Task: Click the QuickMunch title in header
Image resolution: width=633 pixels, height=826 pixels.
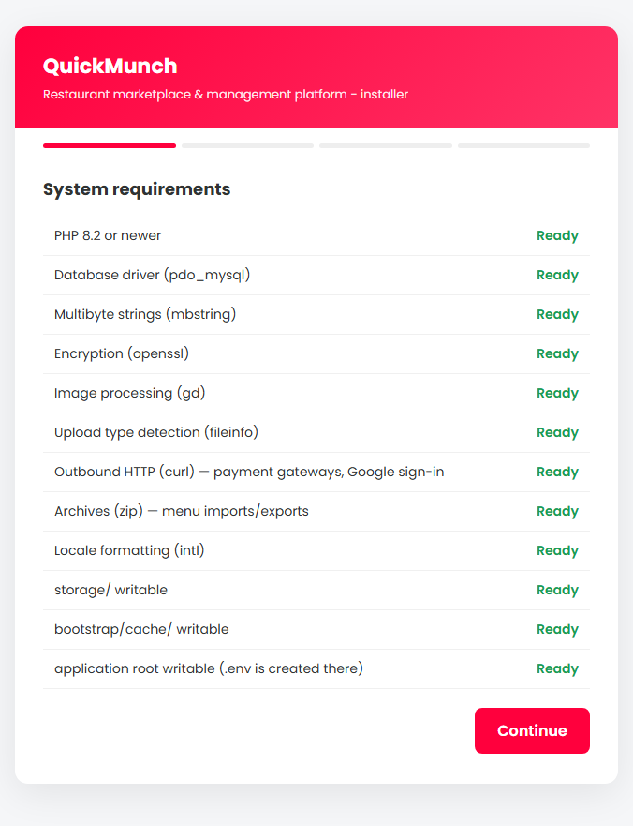Action: (x=110, y=66)
